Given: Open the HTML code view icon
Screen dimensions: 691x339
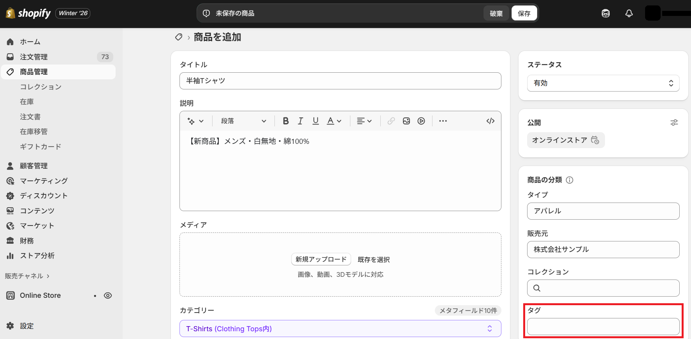Looking at the screenshot, I should (490, 121).
